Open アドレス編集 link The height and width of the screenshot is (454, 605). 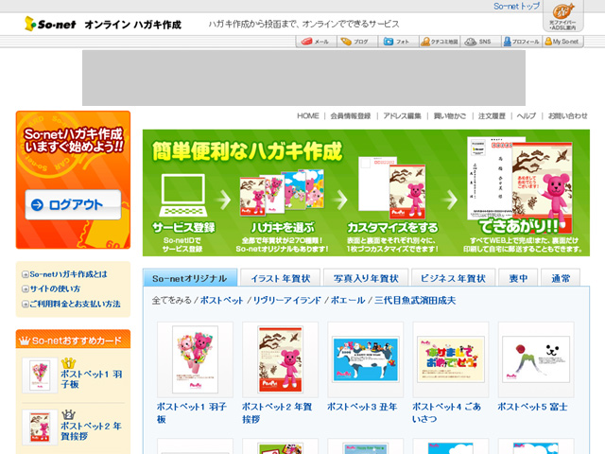coord(402,115)
